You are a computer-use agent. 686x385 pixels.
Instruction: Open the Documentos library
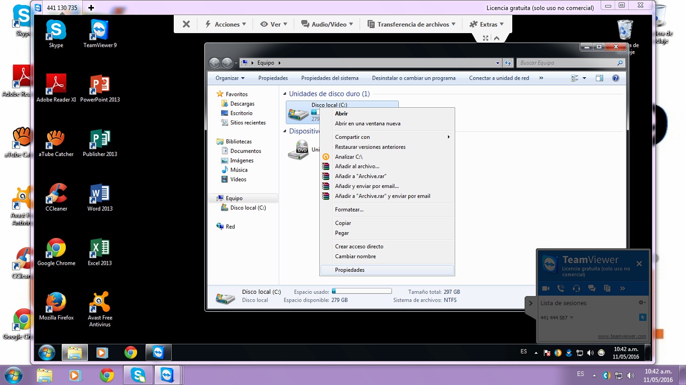[x=246, y=151]
